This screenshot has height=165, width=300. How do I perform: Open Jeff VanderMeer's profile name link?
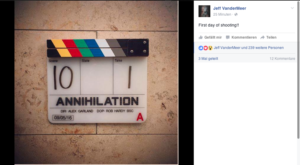(229, 8)
